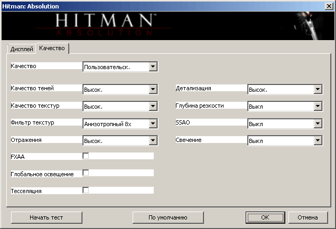Click the Отмена button
336x229 pixels.
pyautogui.click(x=308, y=218)
